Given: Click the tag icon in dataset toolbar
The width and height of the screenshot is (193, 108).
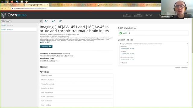Looking at the screenshot, I should pyautogui.click(x=46, y=21).
